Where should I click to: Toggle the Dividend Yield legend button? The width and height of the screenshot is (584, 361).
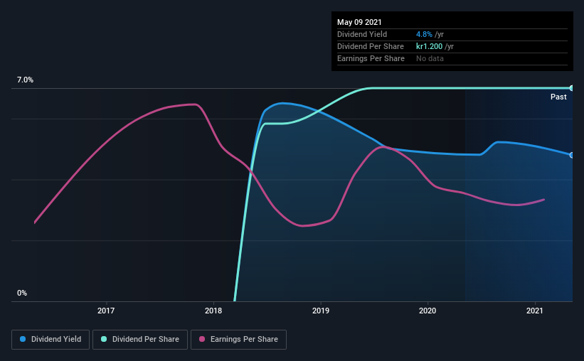[x=51, y=340]
